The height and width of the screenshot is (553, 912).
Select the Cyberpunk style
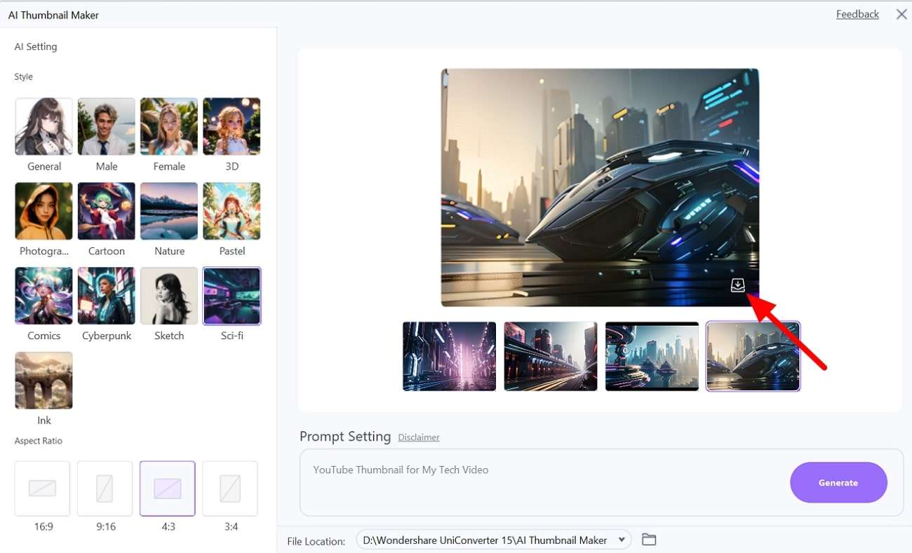[x=106, y=296]
